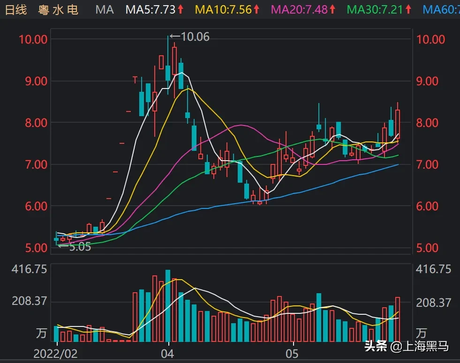Click the last red candlestick near 8.30
The height and width of the screenshot is (363, 460).
coord(398,123)
